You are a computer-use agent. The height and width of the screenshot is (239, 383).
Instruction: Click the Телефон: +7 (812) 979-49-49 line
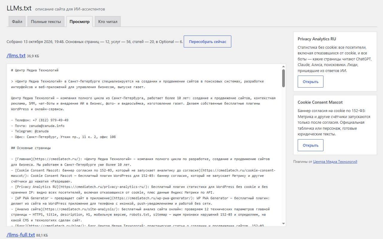click(40, 120)
